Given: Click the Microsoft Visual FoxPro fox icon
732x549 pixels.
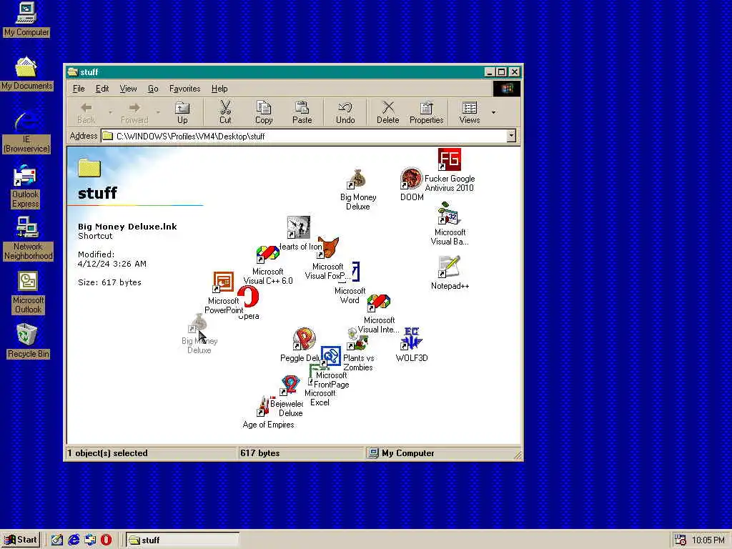Looking at the screenshot, I should 328,248.
